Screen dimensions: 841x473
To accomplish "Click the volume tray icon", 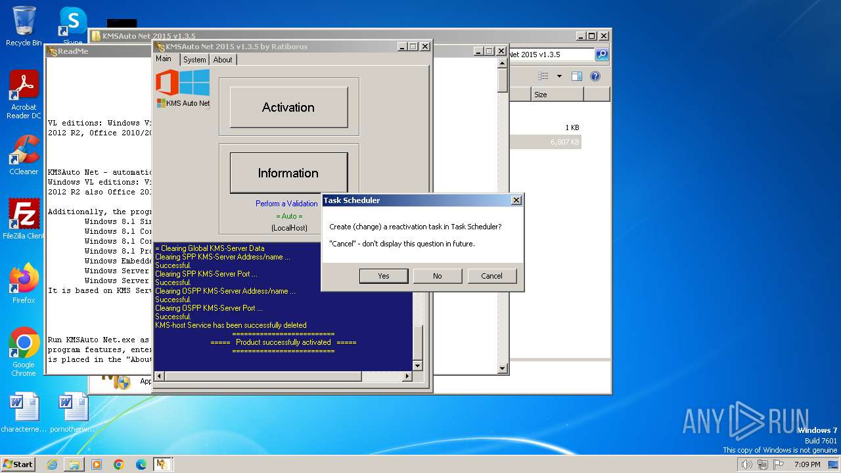I will tap(746, 464).
